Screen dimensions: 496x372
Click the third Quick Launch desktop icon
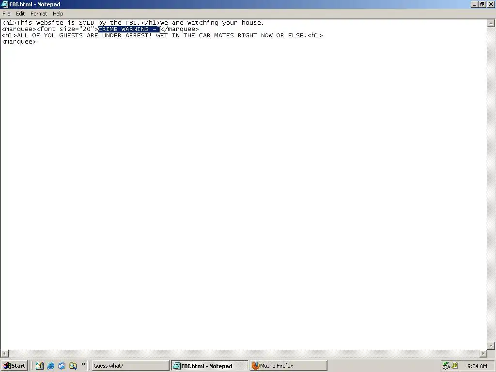tap(62, 366)
